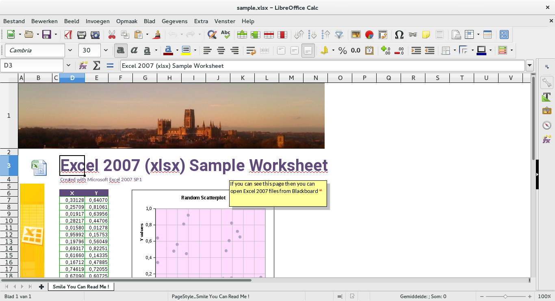Image resolution: width=555 pixels, height=301 pixels.
Task: Open the Function Wizard next to Name Box
Action: pyautogui.click(x=83, y=65)
